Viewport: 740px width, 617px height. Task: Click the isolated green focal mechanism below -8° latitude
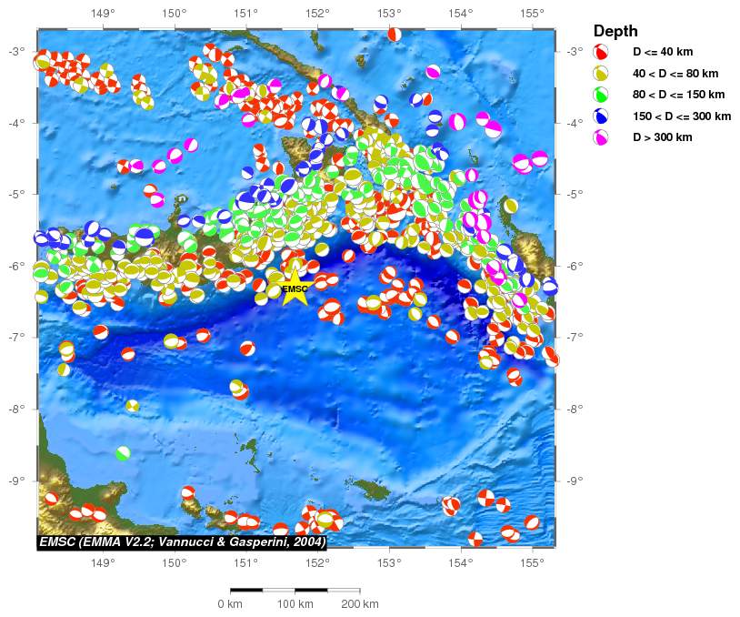pos(124,452)
